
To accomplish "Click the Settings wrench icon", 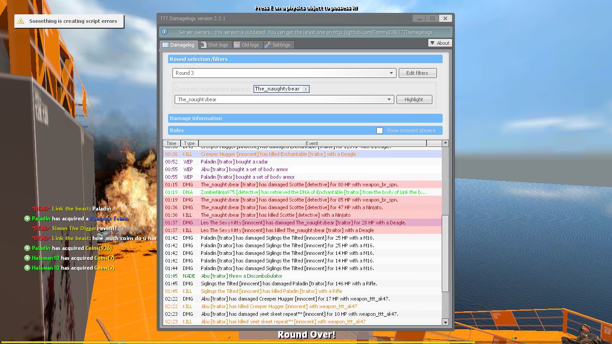I will point(267,45).
